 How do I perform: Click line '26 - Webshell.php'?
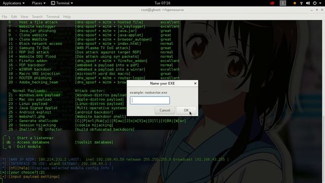(x=27, y=116)
